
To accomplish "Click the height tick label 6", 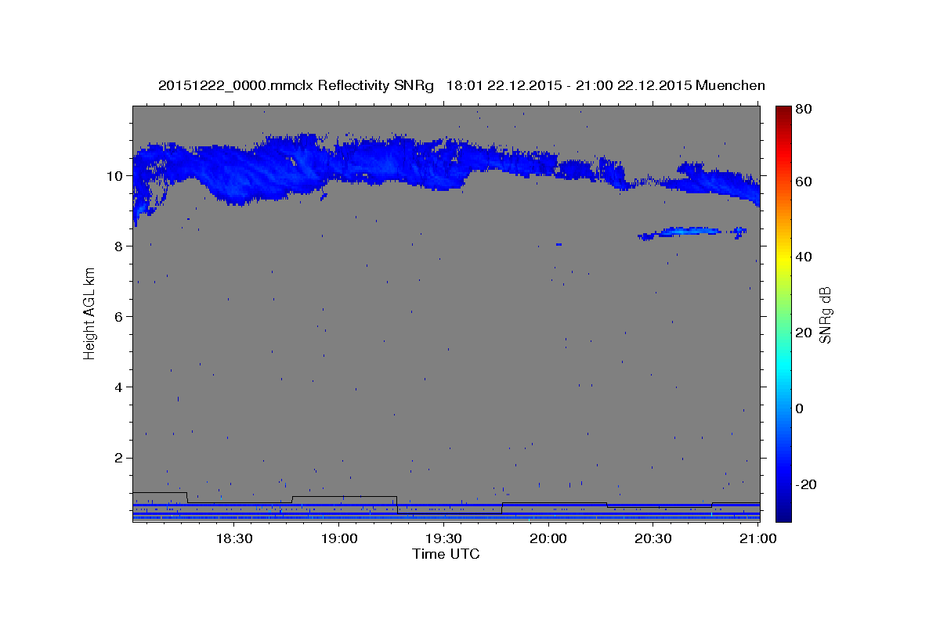I will pyautogui.click(x=119, y=316).
